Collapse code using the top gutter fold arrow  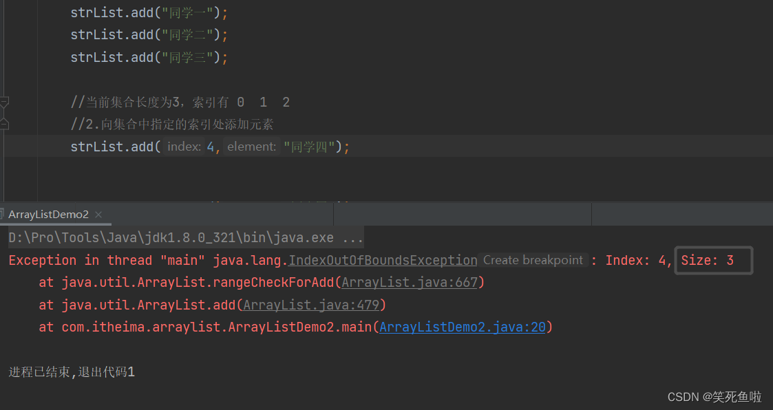(5, 100)
